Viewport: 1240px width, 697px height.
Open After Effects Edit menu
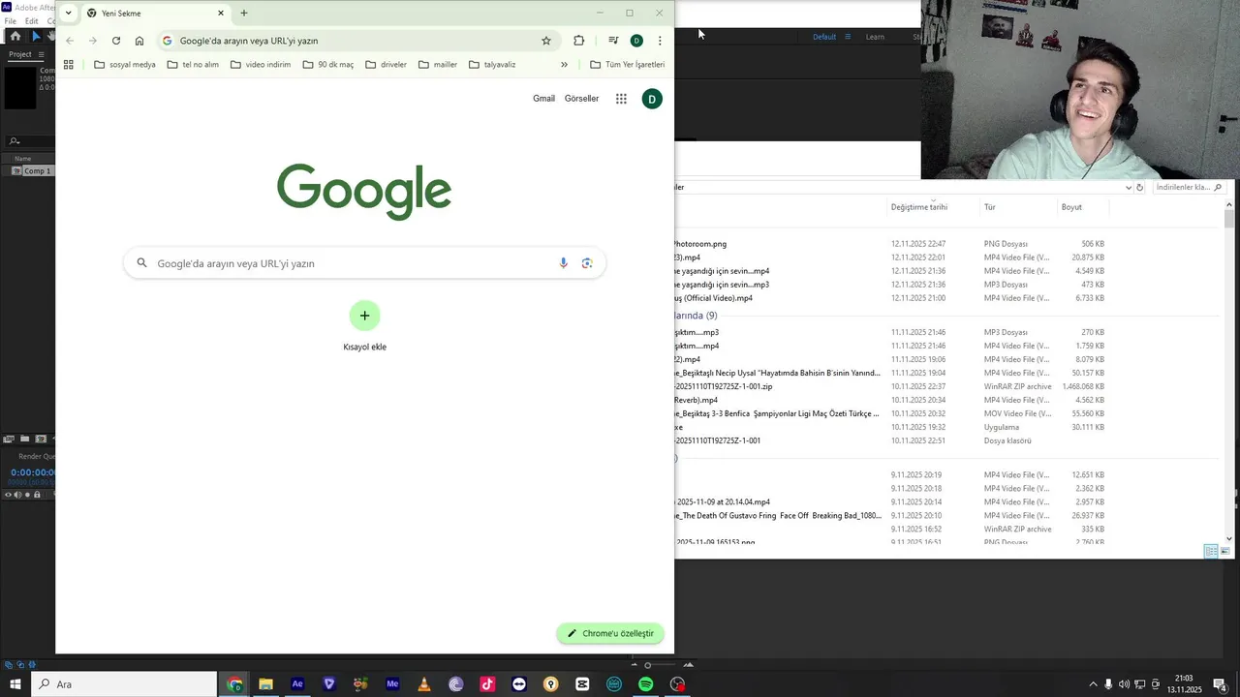point(31,20)
